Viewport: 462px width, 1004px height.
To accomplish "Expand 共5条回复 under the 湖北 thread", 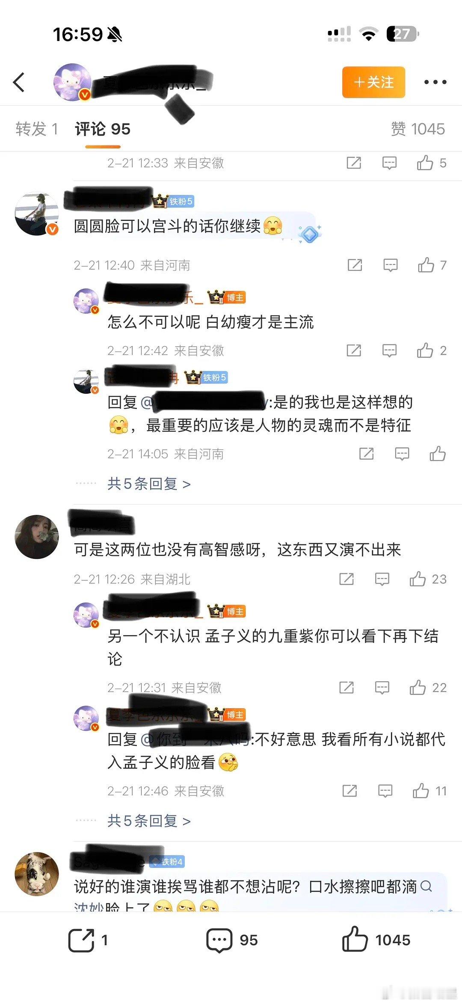I will point(149,821).
